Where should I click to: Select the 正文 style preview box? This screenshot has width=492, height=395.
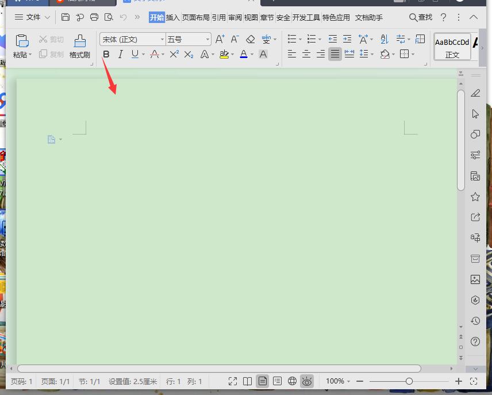click(x=452, y=46)
